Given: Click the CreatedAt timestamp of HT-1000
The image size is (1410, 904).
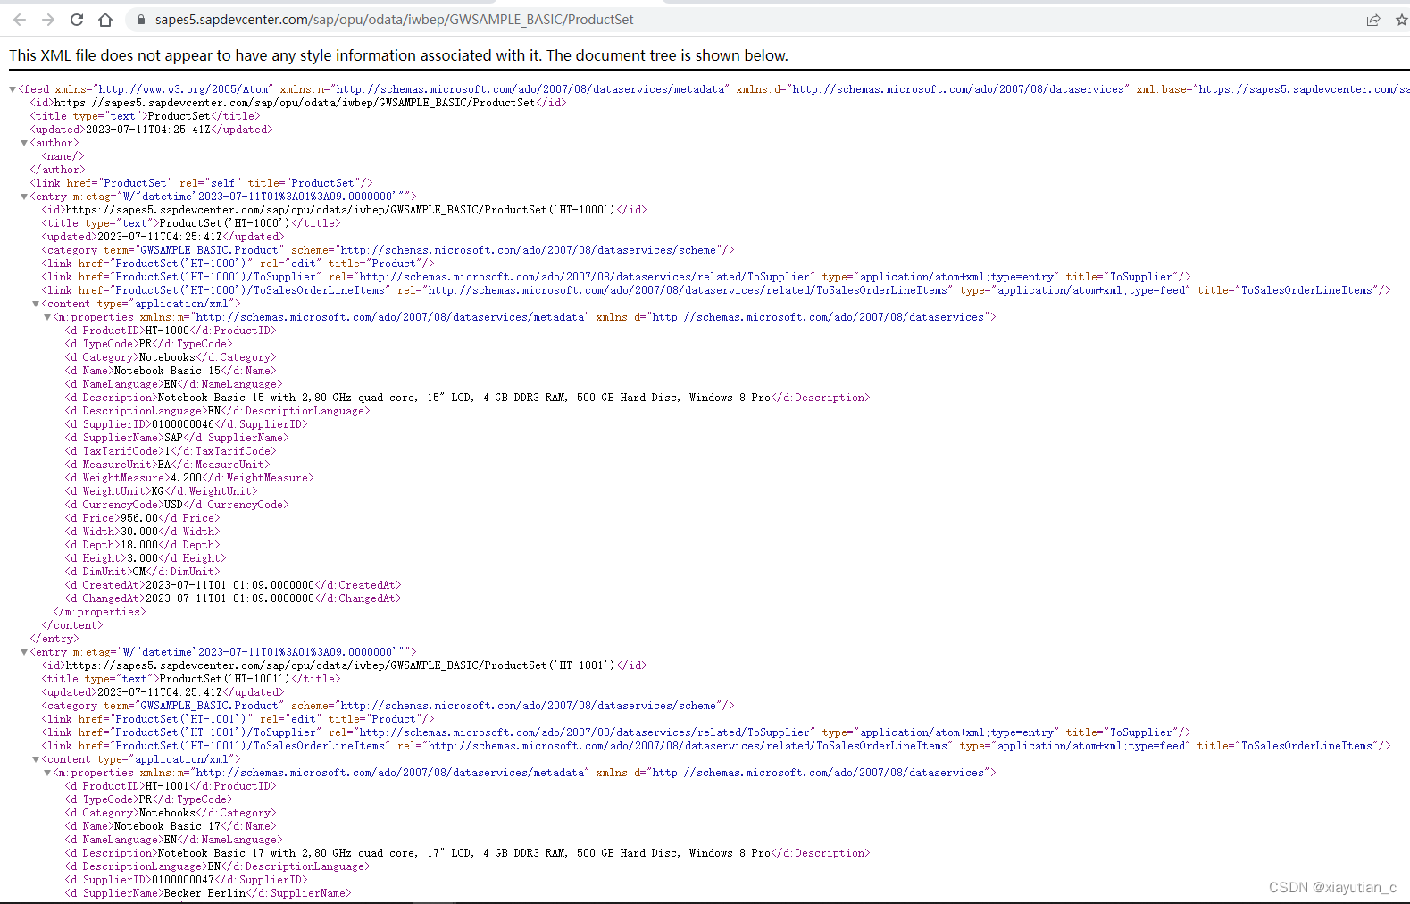Looking at the screenshot, I should [x=230, y=585].
